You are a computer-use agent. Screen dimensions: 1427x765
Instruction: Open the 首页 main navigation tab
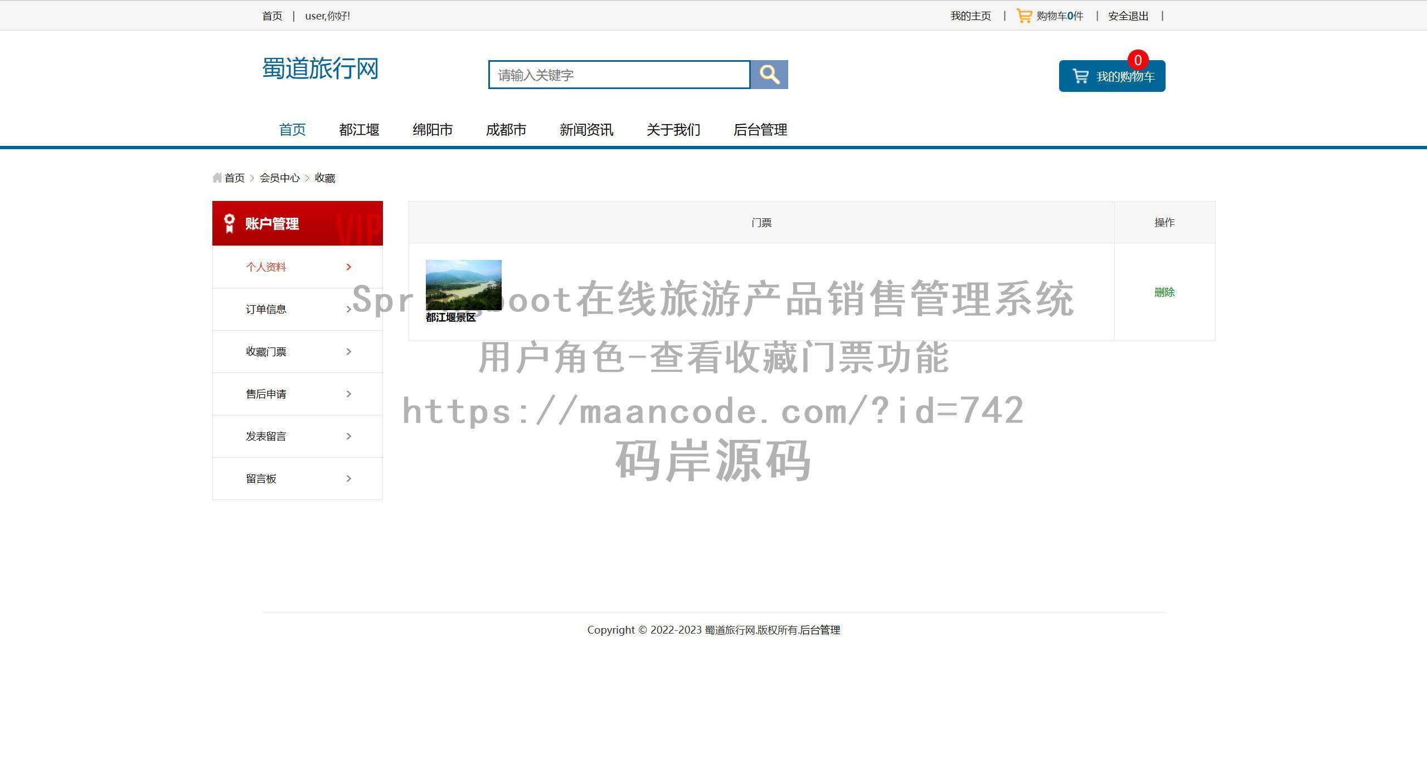[292, 130]
